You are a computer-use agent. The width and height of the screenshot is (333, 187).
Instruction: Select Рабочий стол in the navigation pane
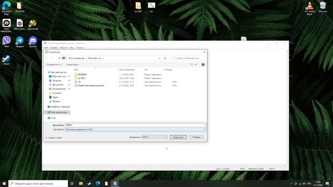pos(59,76)
